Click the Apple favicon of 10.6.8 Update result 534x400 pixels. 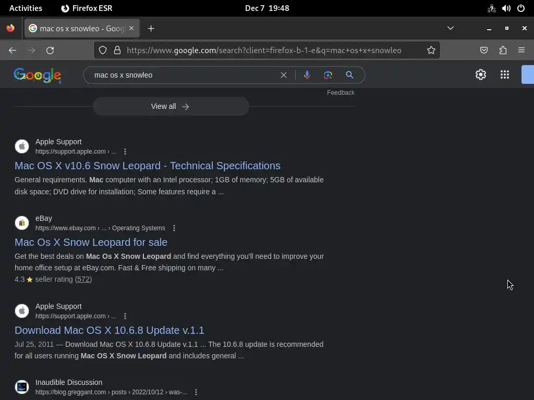pos(22,311)
